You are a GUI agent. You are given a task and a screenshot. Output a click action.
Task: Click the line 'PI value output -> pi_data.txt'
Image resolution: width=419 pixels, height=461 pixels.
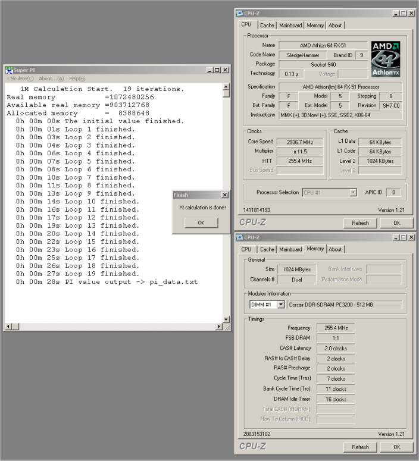[x=107, y=282]
